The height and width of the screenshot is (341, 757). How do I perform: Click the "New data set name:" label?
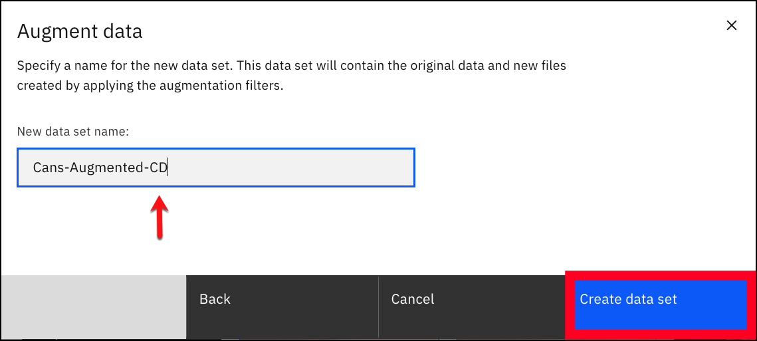[x=73, y=132]
